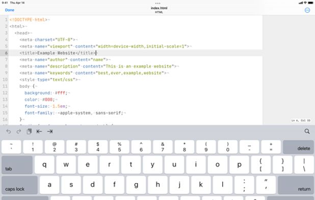Tap the "Example Website" title text
Viewport: 315px width, 200px height.
tap(56, 53)
